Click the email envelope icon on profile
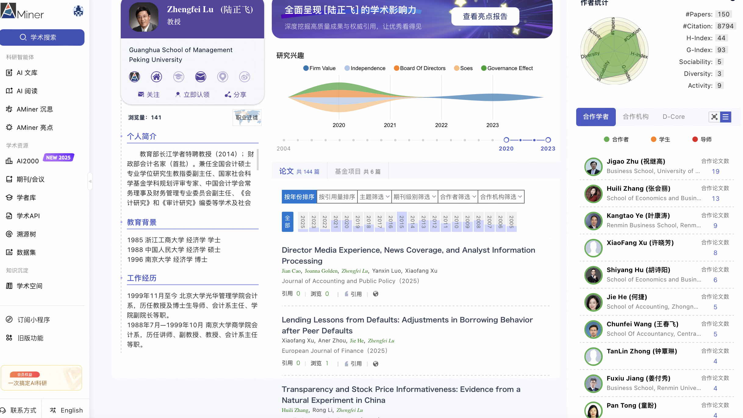The height and width of the screenshot is (418, 743). coord(201,77)
